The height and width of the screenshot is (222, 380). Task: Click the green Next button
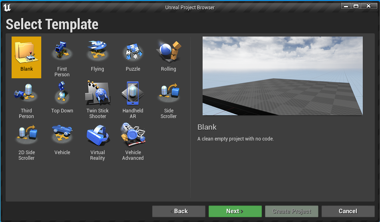(235, 211)
